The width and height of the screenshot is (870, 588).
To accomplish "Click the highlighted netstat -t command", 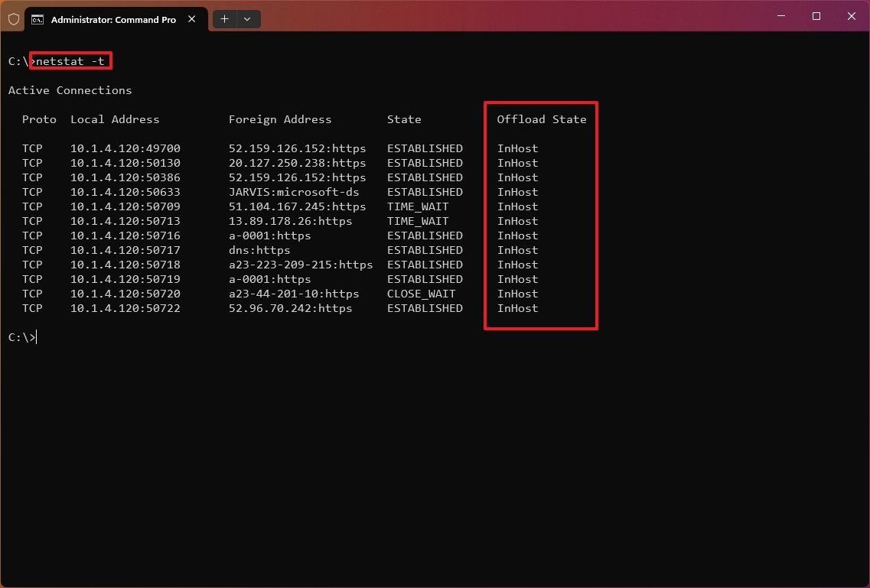I will click(x=70, y=61).
